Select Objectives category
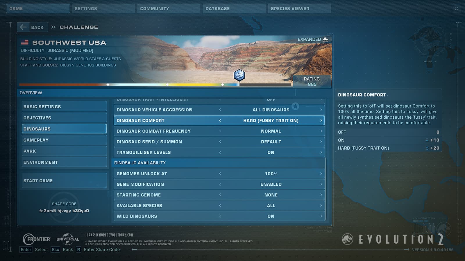This screenshot has width=465, height=261. tap(64, 118)
